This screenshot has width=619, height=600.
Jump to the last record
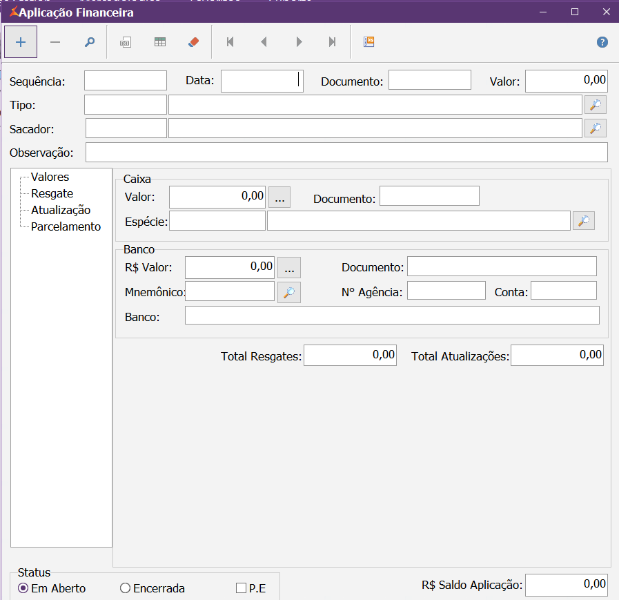332,42
